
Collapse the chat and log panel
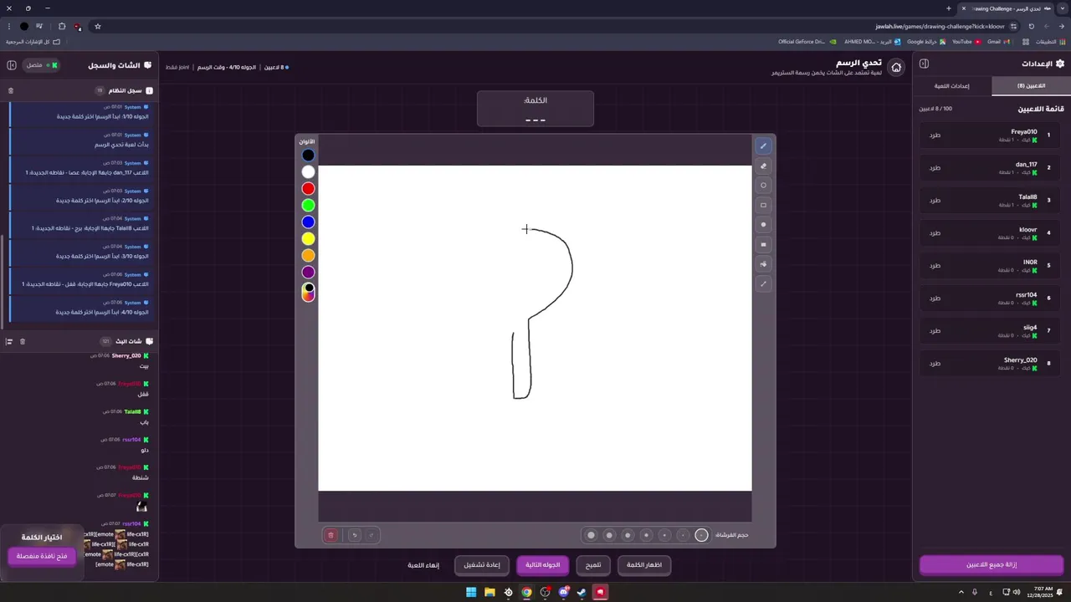(12, 64)
